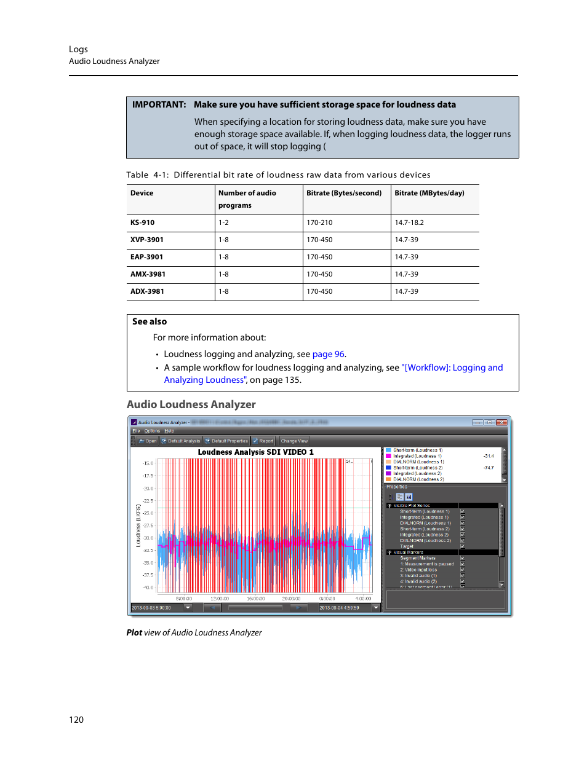Open the Help menu

(169, 431)
